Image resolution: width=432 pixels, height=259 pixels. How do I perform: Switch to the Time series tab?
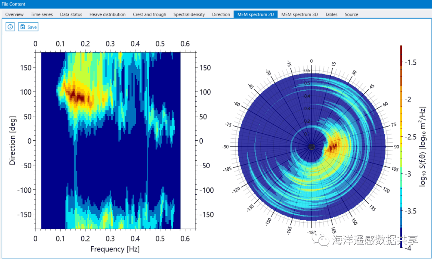[42, 14]
